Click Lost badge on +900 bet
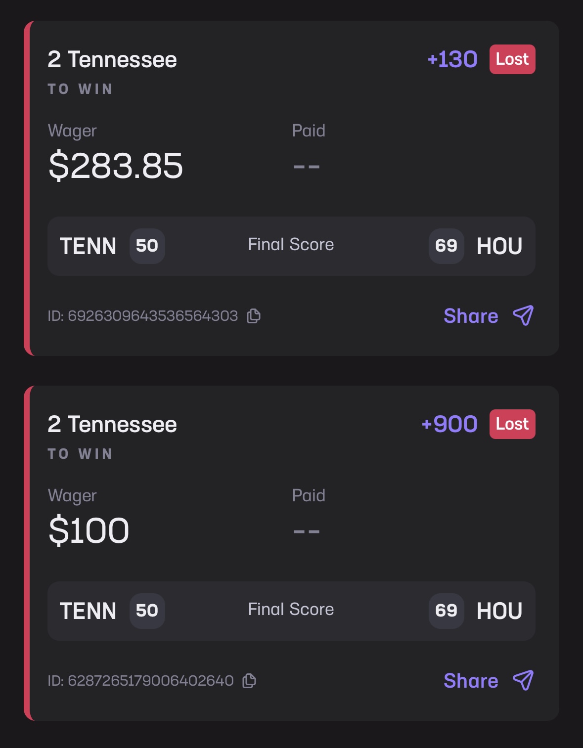583x748 pixels. pyautogui.click(x=512, y=424)
